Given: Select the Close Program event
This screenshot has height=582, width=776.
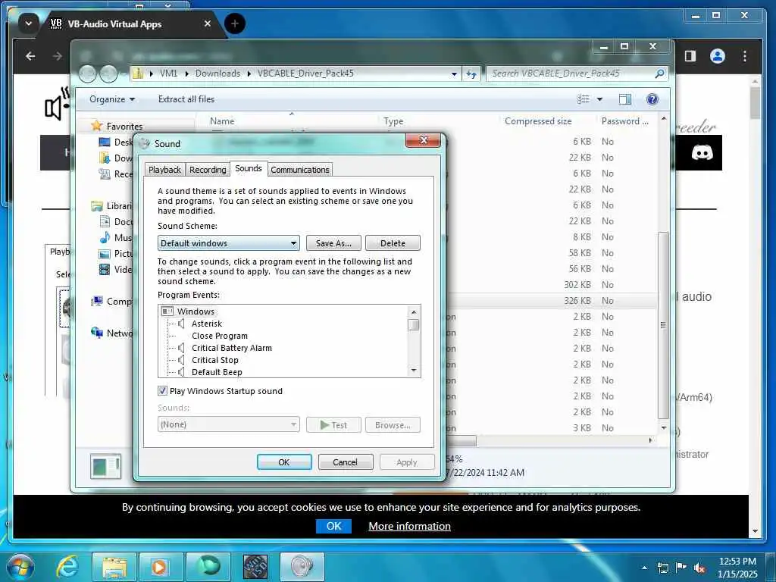Looking at the screenshot, I should [220, 336].
